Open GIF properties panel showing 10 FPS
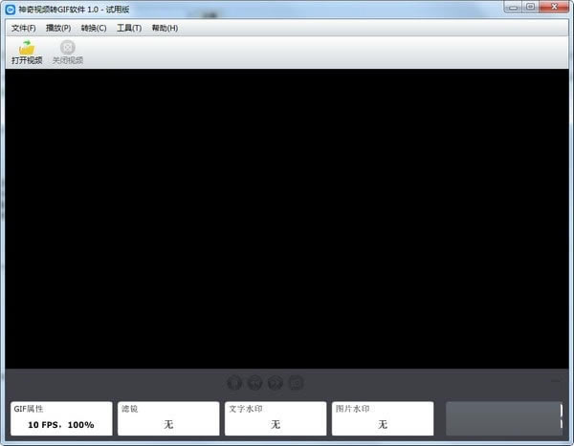The height and width of the screenshot is (446, 574). (60, 418)
